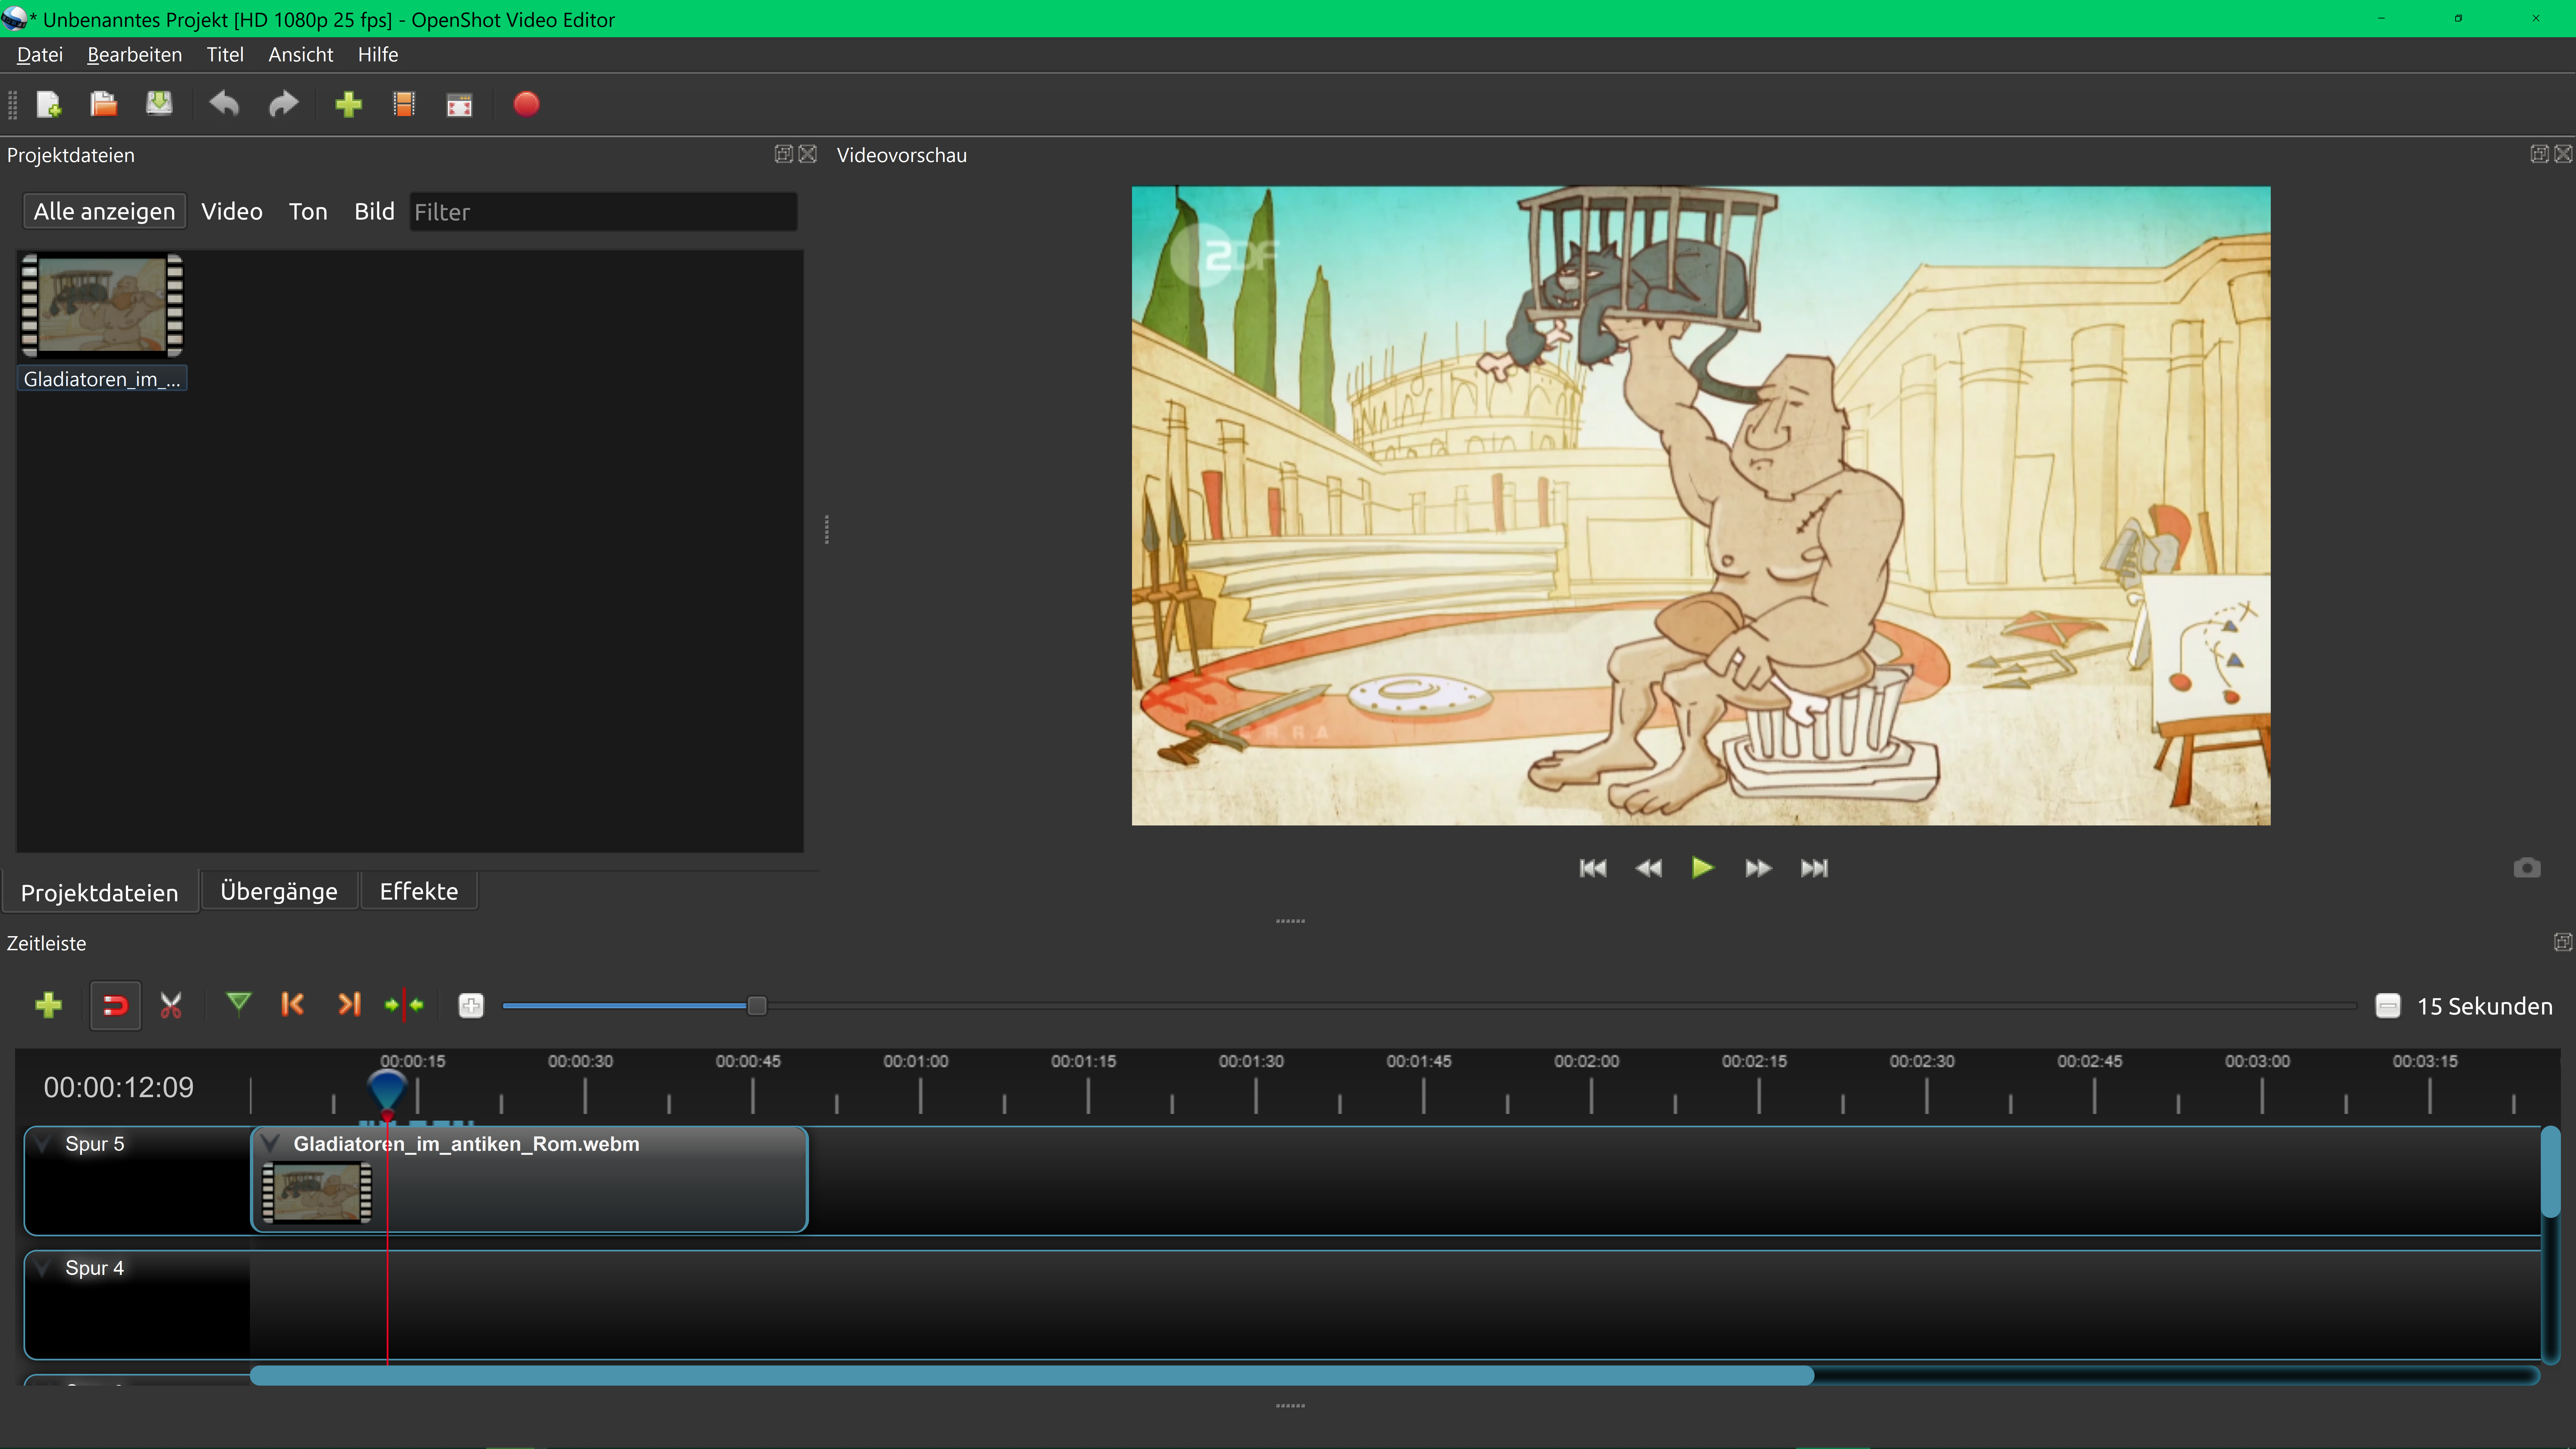Click the Choose Profile film icon
Screen dimensions: 2576x1449
pyautogui.click(x=404, y=104)
